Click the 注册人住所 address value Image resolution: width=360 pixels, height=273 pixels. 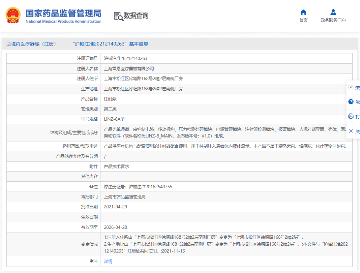[x=143, y=79]
